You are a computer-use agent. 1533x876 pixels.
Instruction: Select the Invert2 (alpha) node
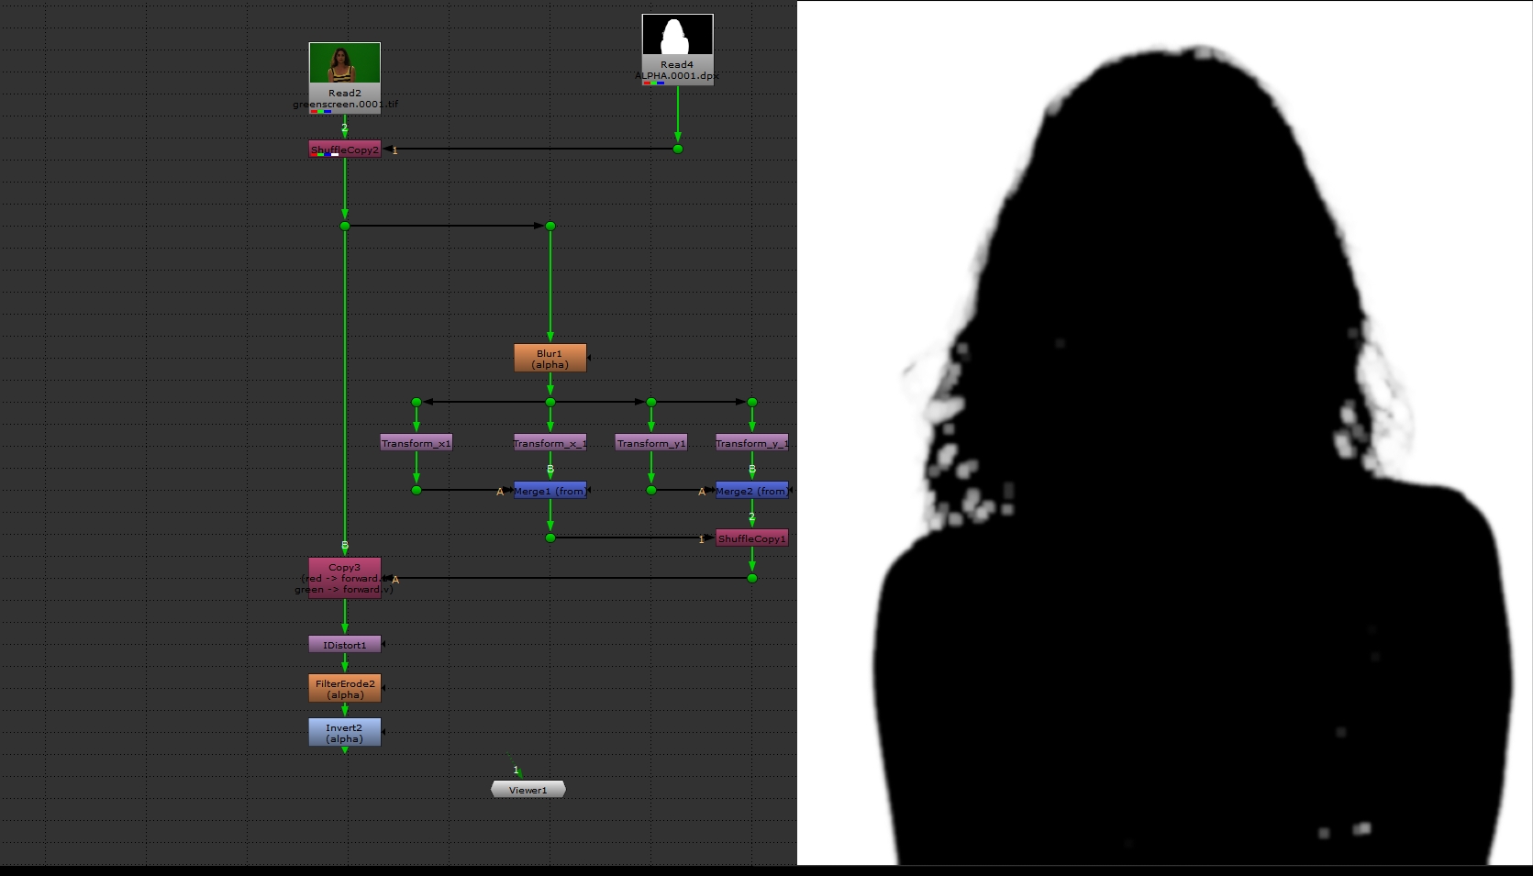(344, 733)
